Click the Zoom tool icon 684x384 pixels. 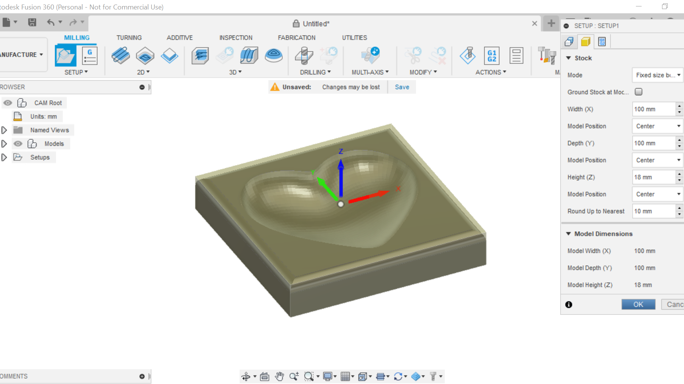click(x=294, y=376)
